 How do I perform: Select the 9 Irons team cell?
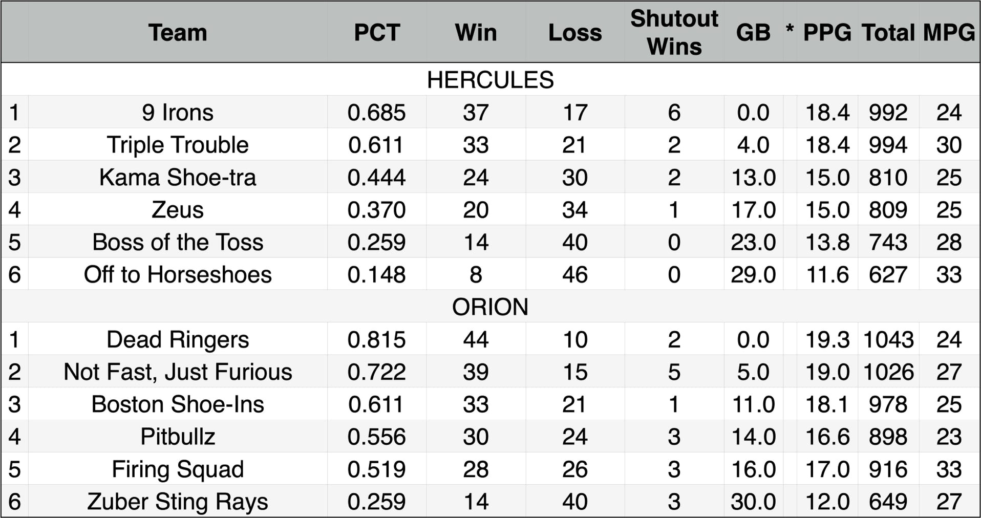coord(178,113)
